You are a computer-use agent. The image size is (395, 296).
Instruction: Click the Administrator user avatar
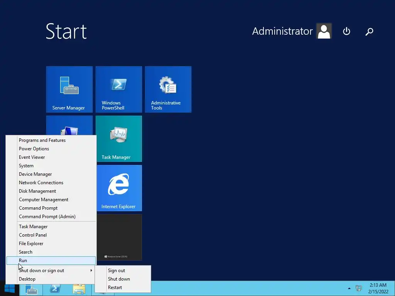[x=324, y=31]
